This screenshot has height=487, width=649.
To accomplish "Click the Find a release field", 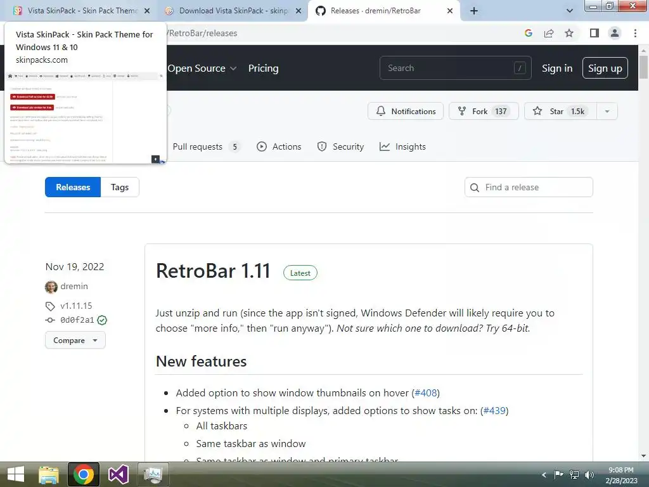I will tap(529, 187).
